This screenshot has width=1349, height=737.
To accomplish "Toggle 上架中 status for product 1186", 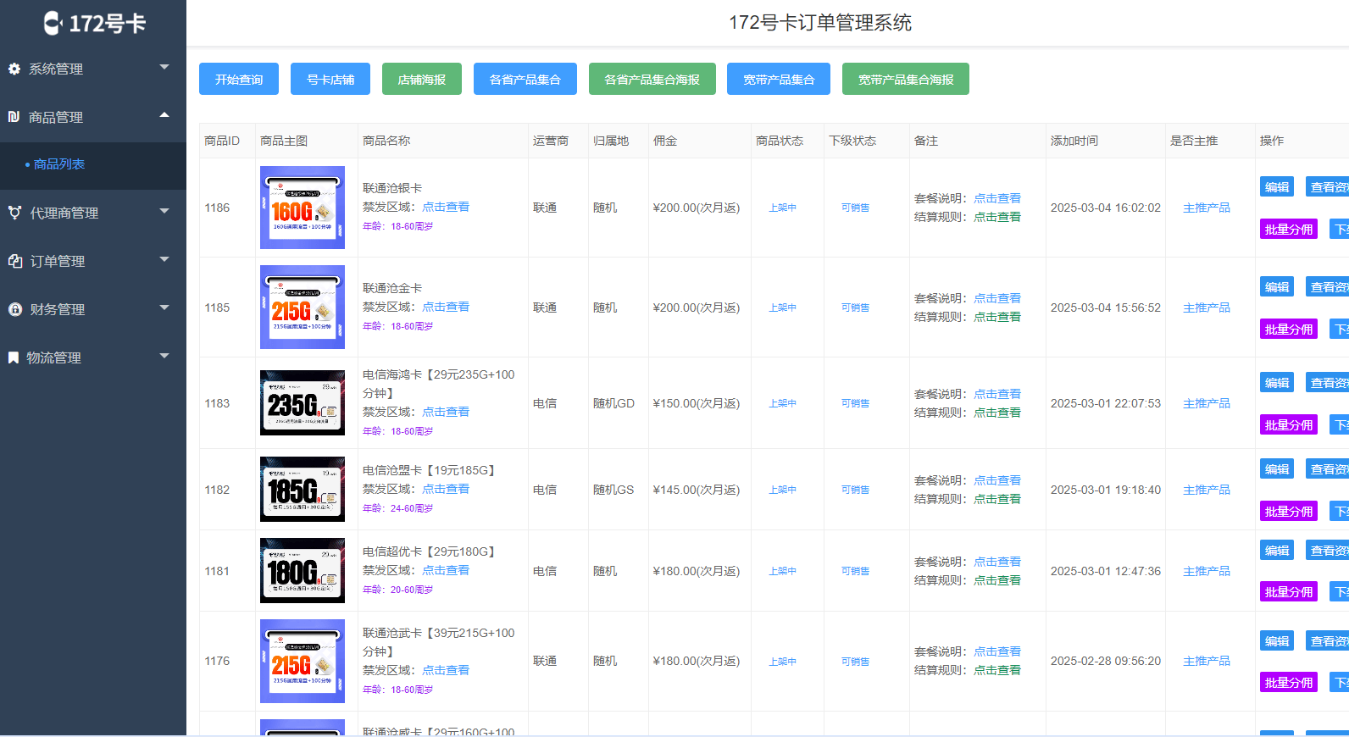I will pos(782,208).
